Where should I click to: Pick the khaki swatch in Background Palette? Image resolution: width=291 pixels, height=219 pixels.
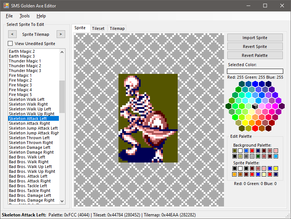click(x=240, y=156)
